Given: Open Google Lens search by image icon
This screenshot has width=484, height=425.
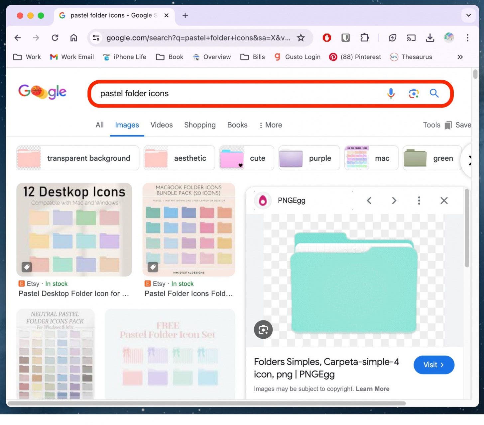Looking at the screenshot, I should (414, 94).
